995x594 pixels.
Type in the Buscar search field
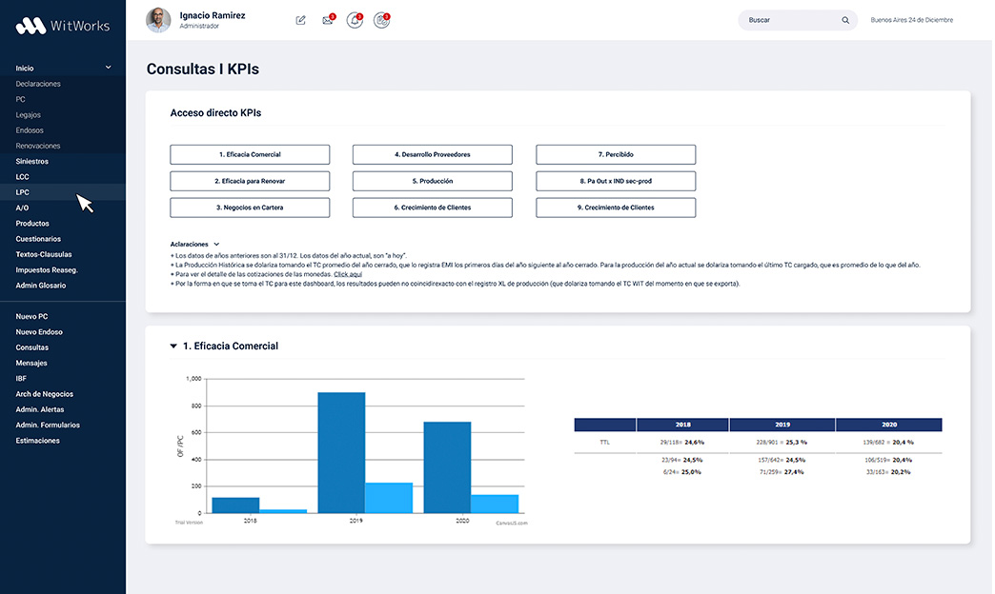(786, 20)
